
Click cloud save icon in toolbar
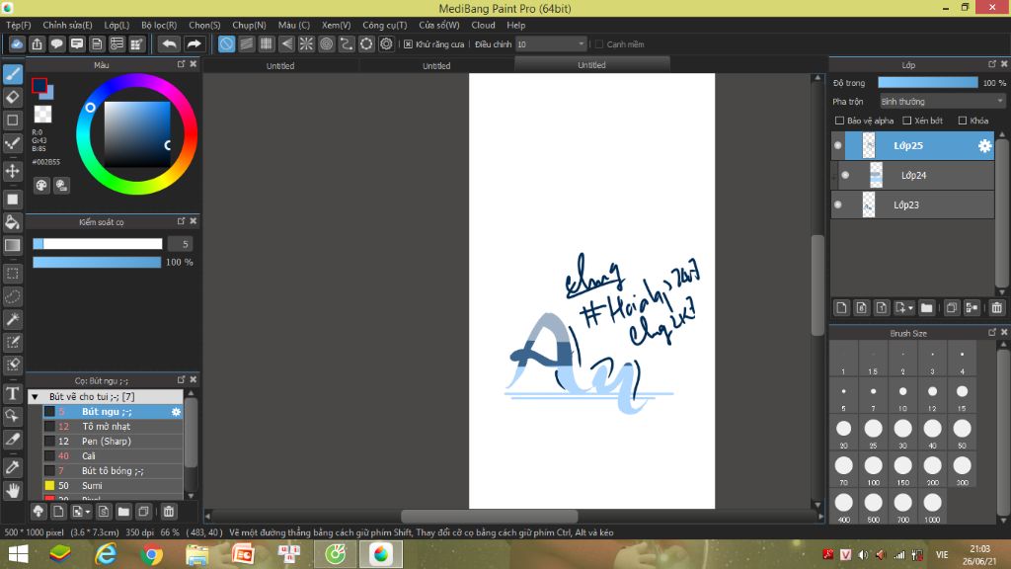[17, 43]
